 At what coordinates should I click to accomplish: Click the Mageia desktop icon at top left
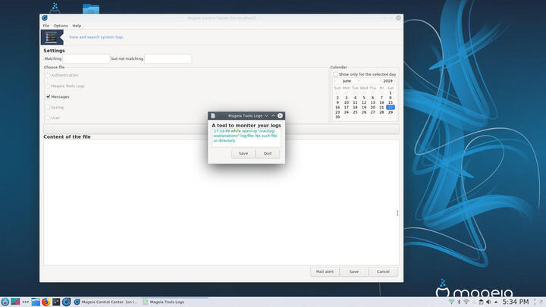coord(55,8)
